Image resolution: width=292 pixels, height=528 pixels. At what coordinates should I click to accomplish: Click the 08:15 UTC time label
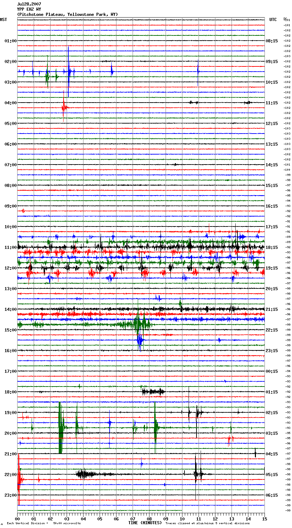click(272, 41)
